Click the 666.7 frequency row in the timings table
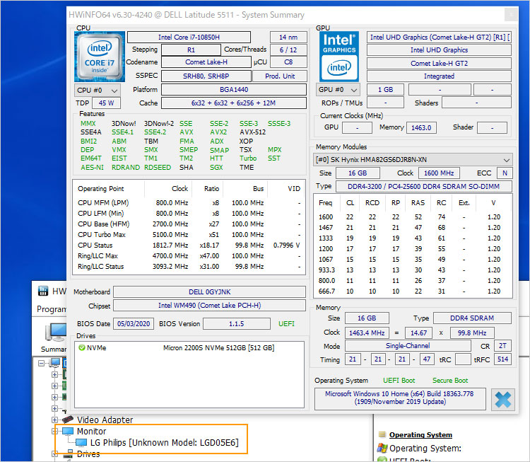This screenshot has height=462, width=530. 413,291
